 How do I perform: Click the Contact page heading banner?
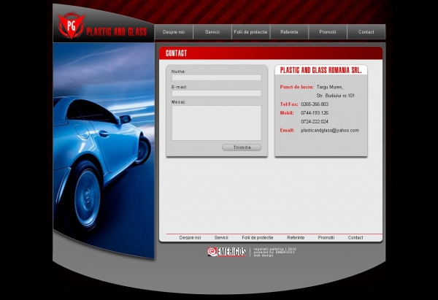click(x=271, y=53)
